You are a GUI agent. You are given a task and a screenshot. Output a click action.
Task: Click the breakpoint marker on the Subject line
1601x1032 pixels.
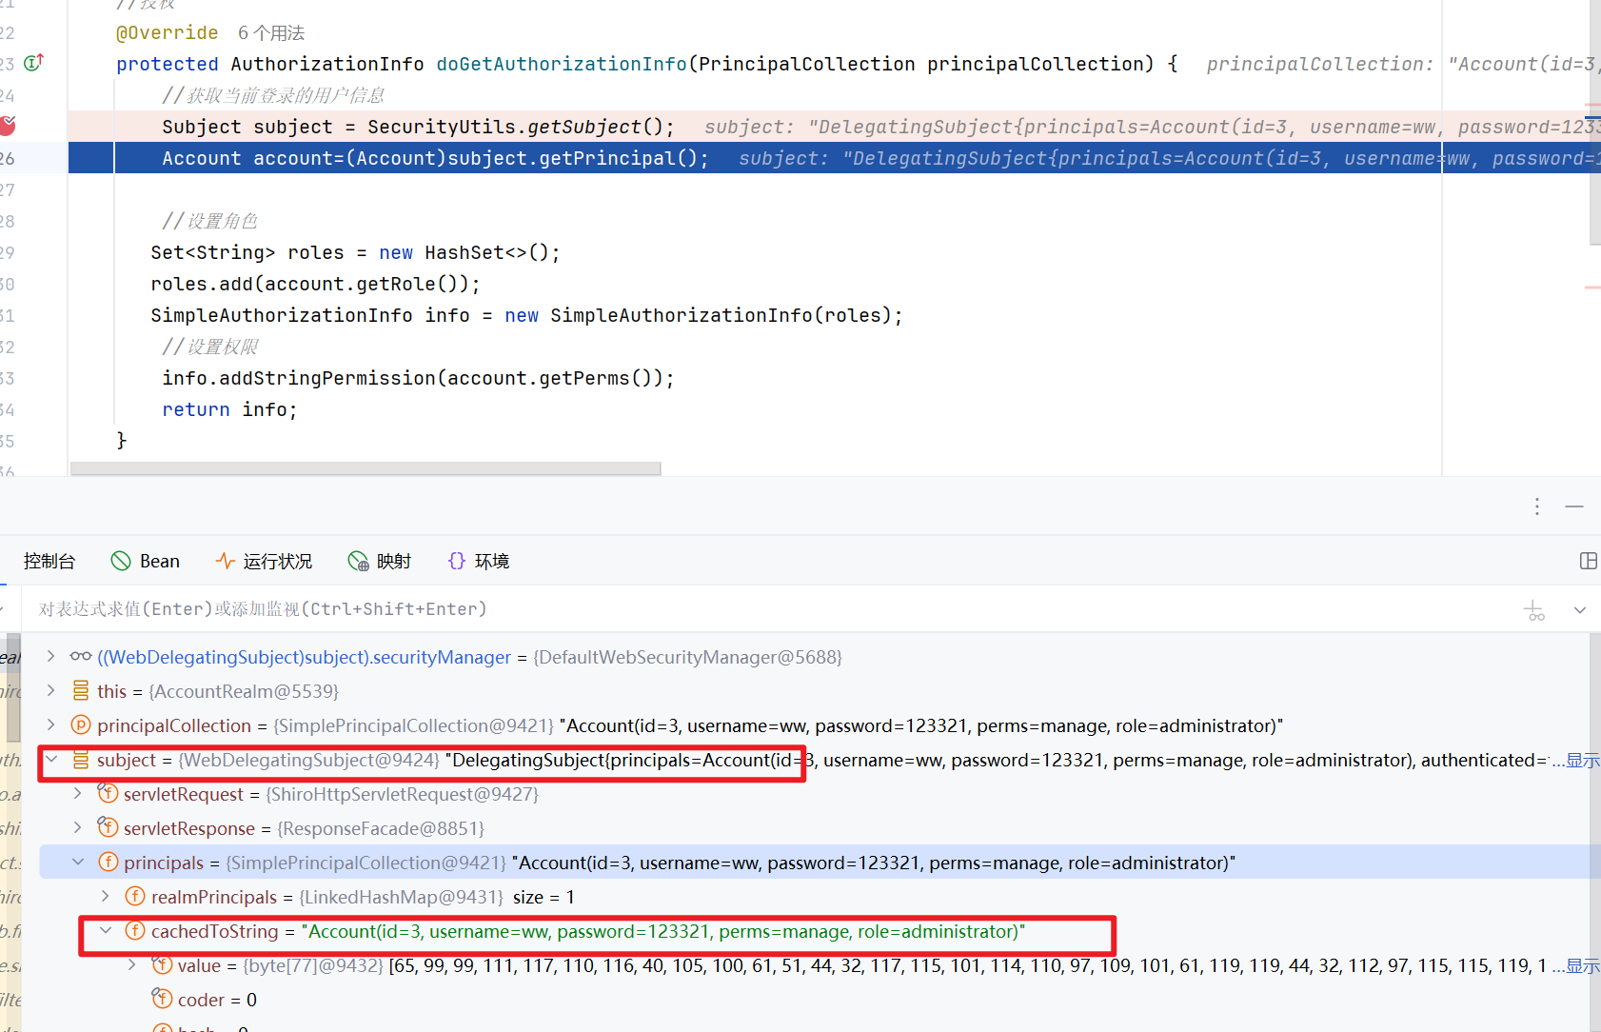(8, 126)
